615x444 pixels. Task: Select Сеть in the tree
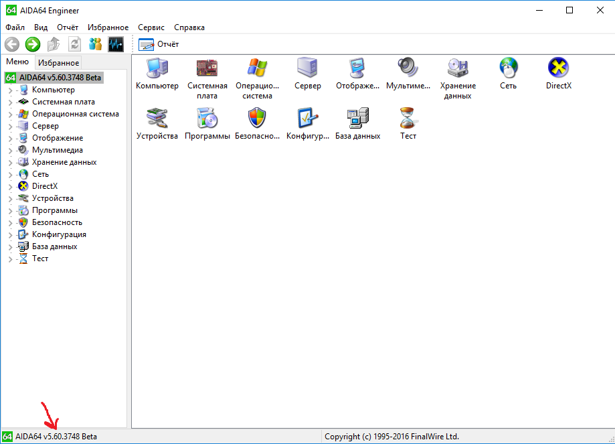40,174
